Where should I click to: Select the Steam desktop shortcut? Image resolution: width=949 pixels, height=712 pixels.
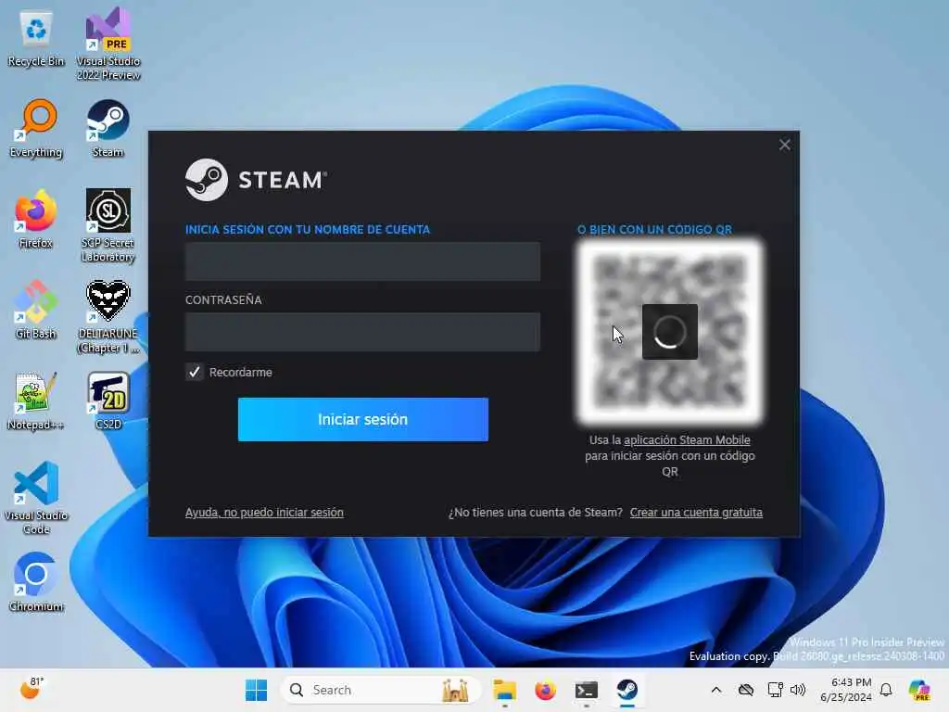(108, 129)
